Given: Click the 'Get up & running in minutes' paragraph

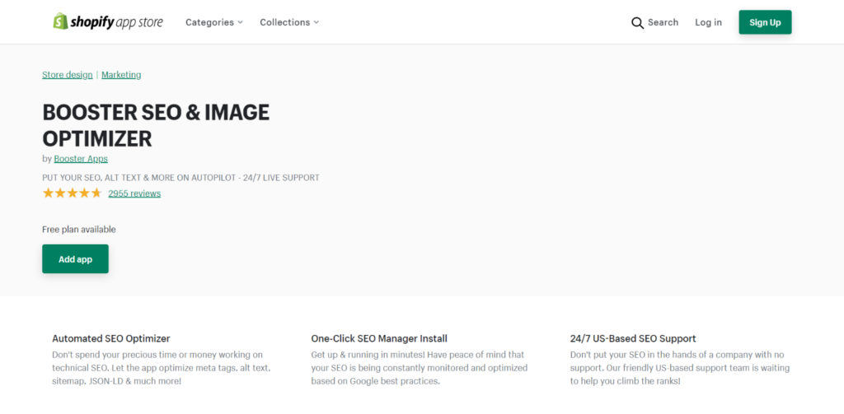Looking at the screenshot, I should 420,368.
